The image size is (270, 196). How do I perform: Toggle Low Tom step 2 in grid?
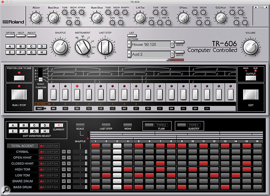[x=106, y=176]
